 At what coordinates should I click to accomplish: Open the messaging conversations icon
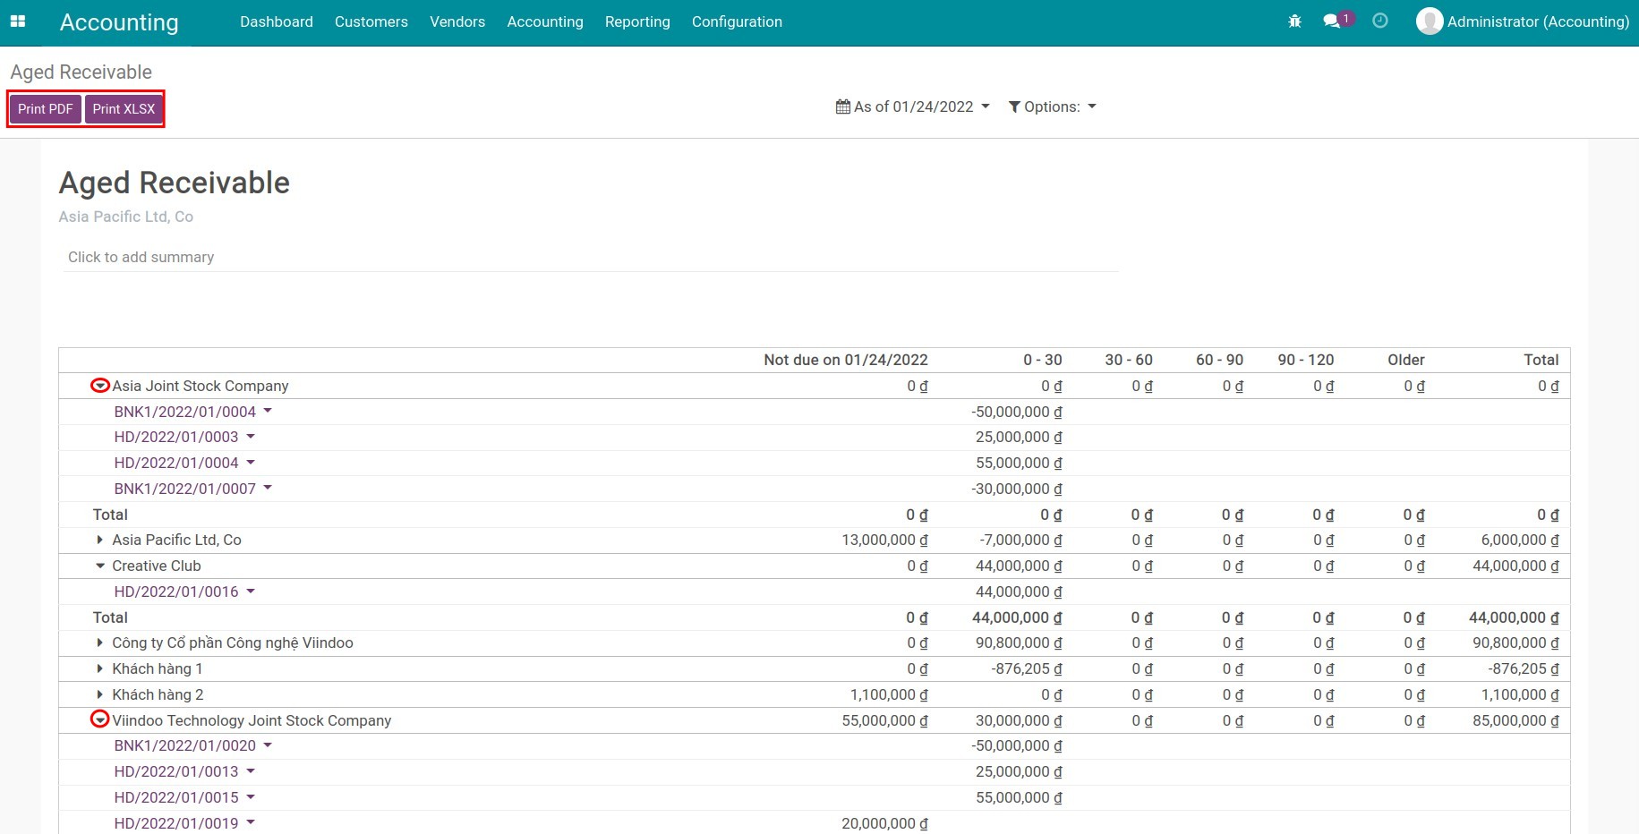click(x=1333, y=21)
